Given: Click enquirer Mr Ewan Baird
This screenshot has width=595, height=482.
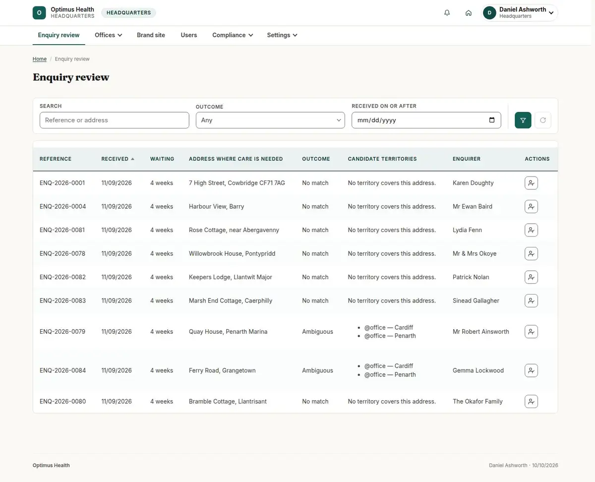Looking at the screenshot, I should tap(473, 206).
